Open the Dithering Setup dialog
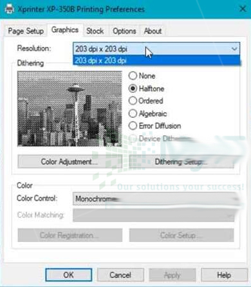Image resolution: width=251 pixels, height=287 pixels. (x=181, y=162)
